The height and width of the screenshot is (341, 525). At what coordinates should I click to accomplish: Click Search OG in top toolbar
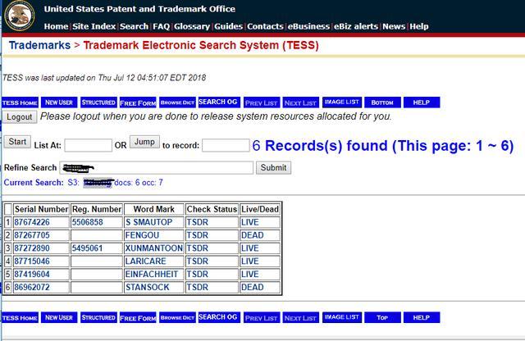click(x=217, y=102)
